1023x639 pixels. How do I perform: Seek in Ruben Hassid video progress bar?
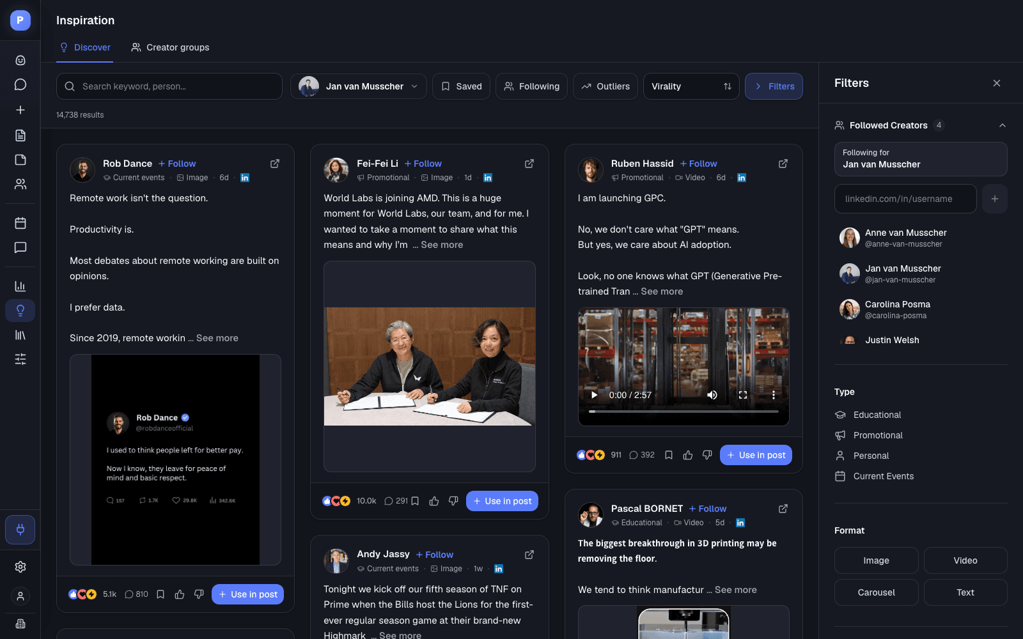(x=683, y=412)
